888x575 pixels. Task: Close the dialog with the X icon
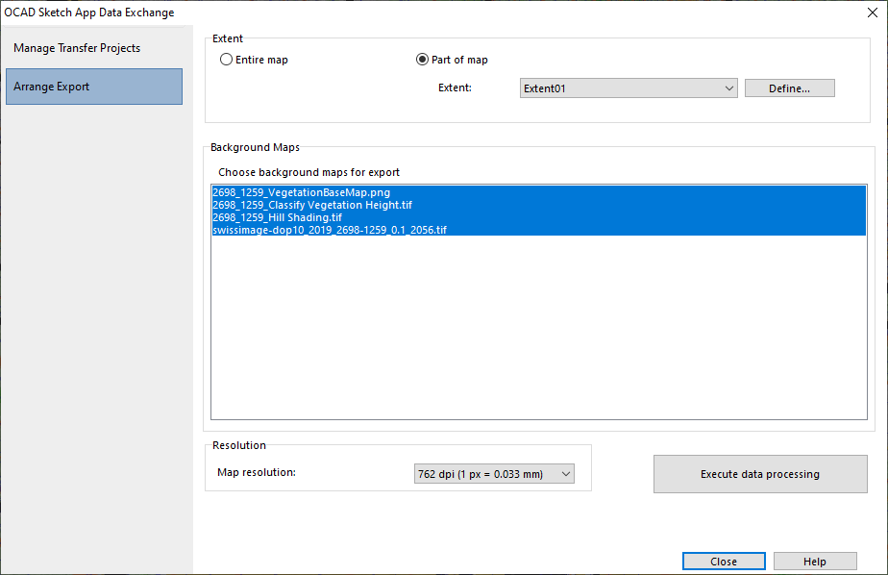(873, 12)
